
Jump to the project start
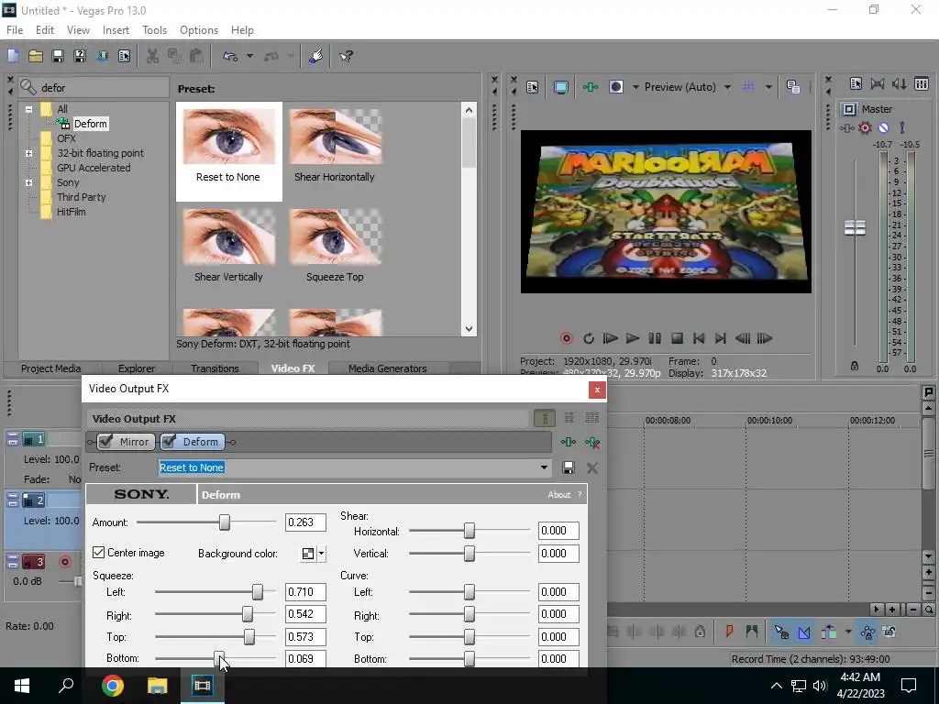click(698, 338)
